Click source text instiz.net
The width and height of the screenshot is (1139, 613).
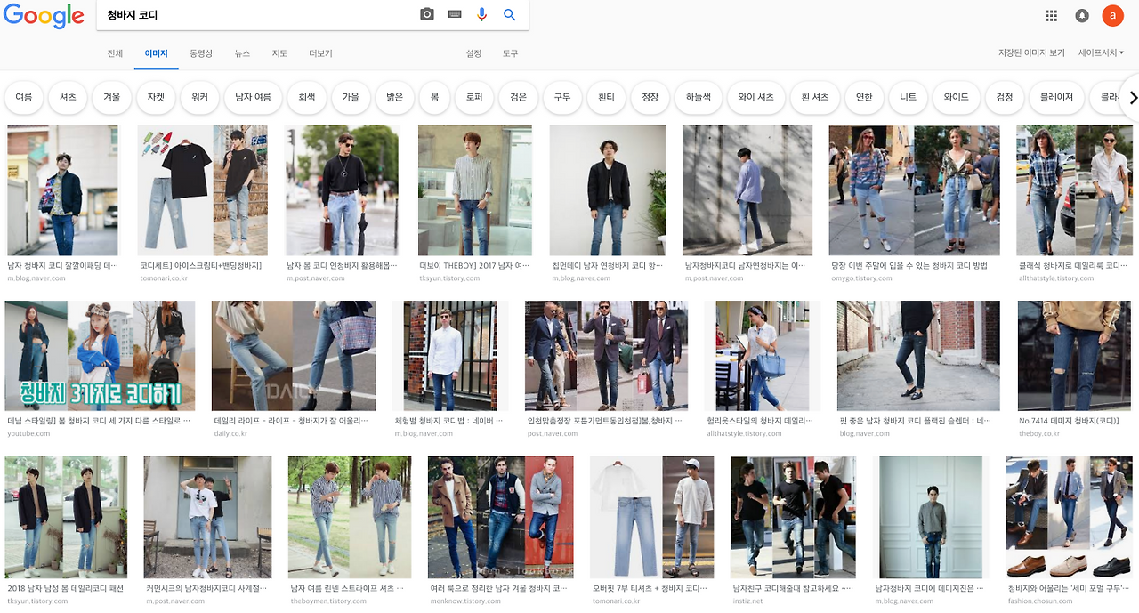748,601
